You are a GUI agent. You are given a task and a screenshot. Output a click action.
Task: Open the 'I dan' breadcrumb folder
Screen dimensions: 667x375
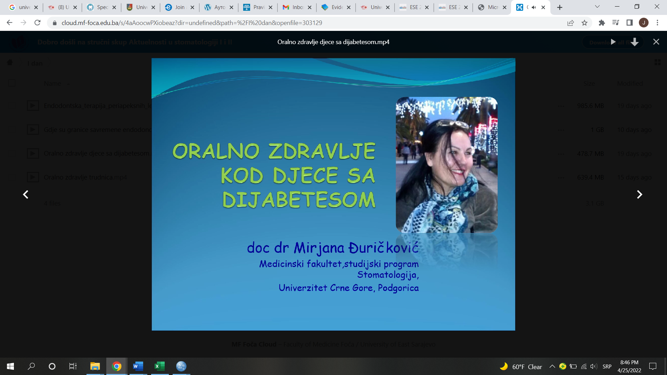pos(35,63)
